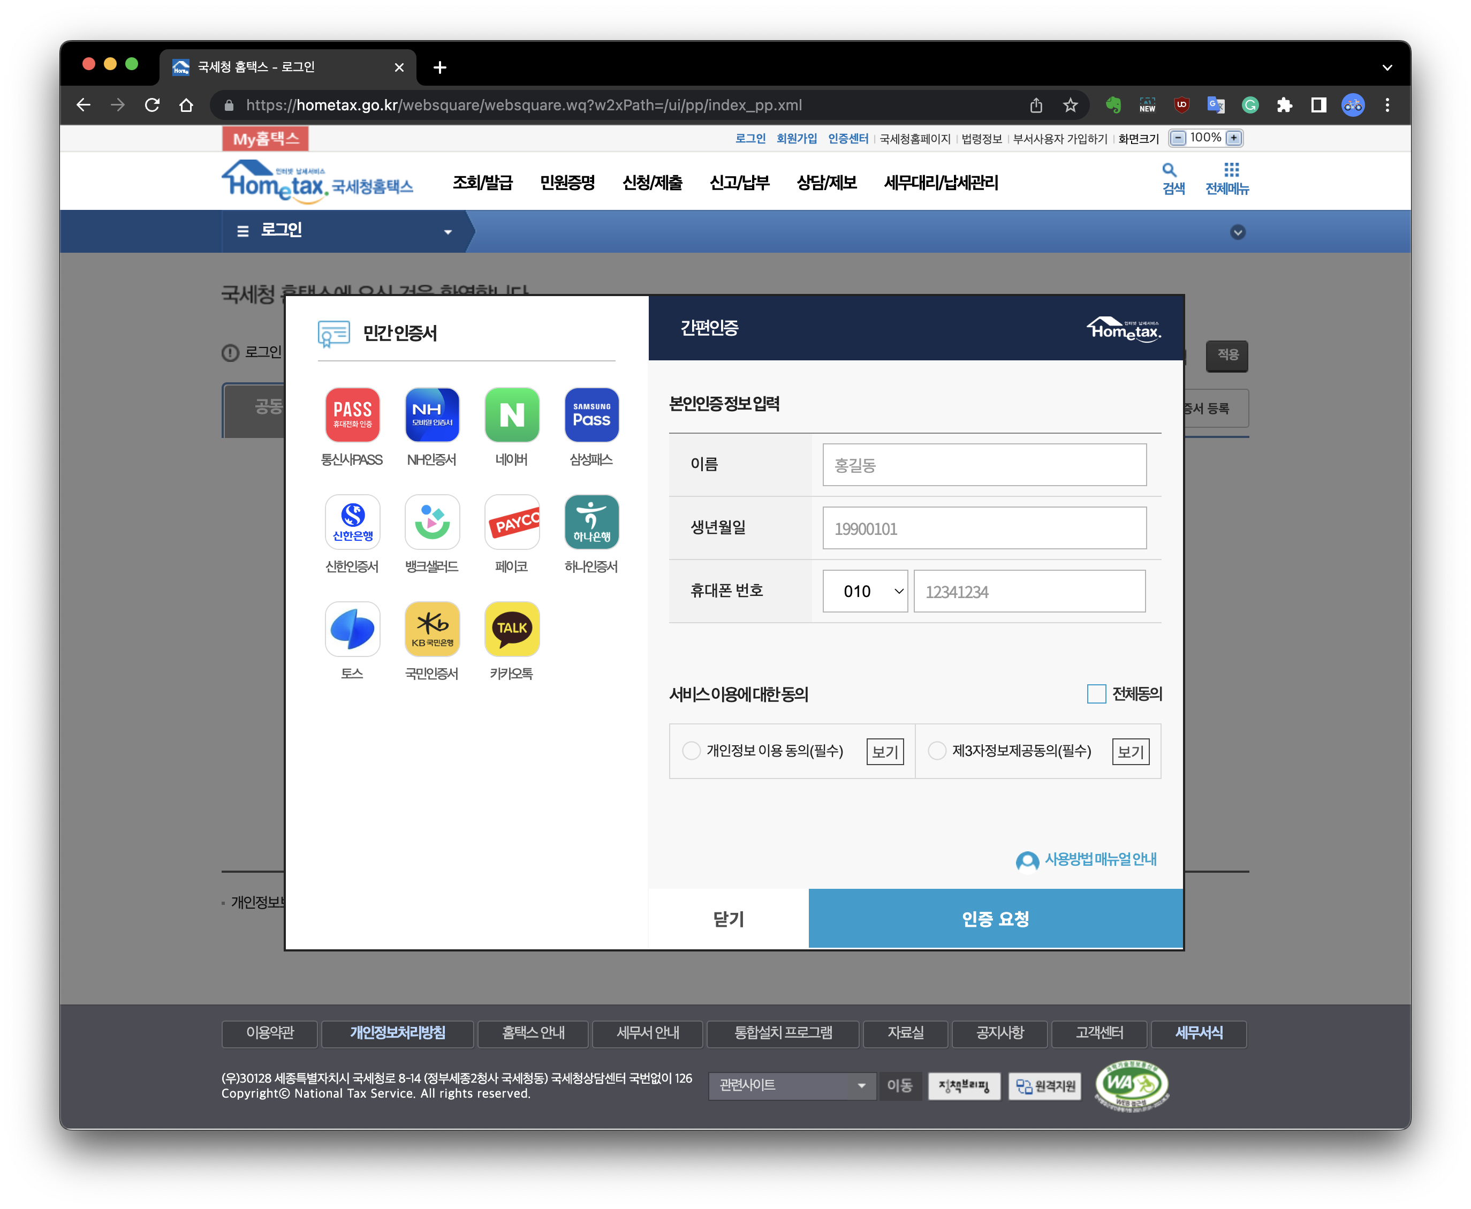The height and width of the screenshot is (1209, 1471).
Task: Select the 뱅크샐러드 certificate icon
Action: [431, 522]
